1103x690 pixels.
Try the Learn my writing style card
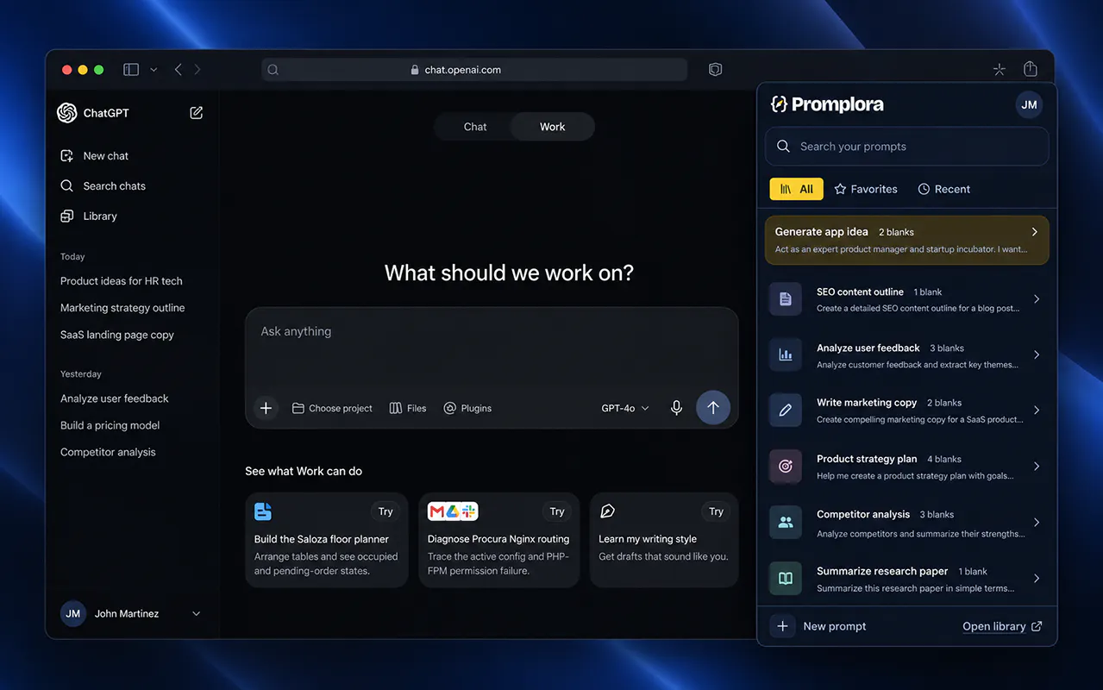click(716, 511)
